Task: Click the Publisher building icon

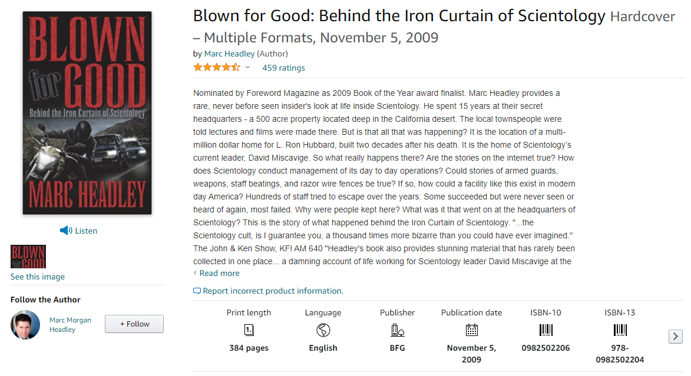Action: tap(397, 330)
